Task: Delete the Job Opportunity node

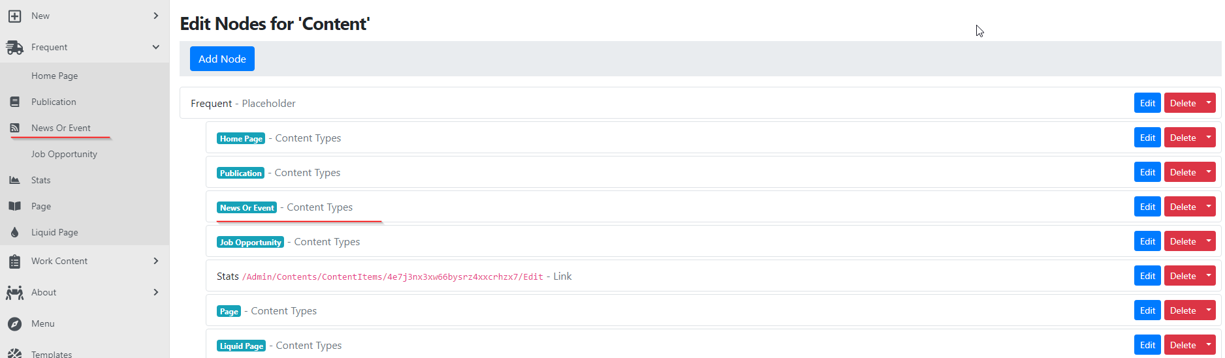Action: pos(1183,241)
